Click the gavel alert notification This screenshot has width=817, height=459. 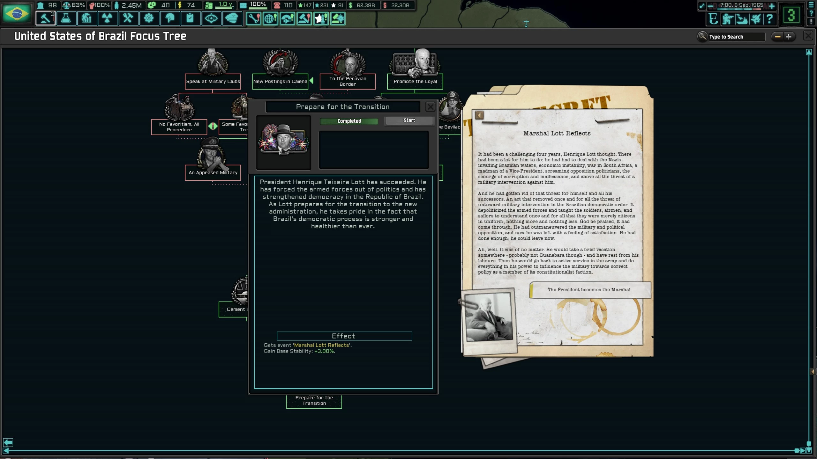(304, 18)
